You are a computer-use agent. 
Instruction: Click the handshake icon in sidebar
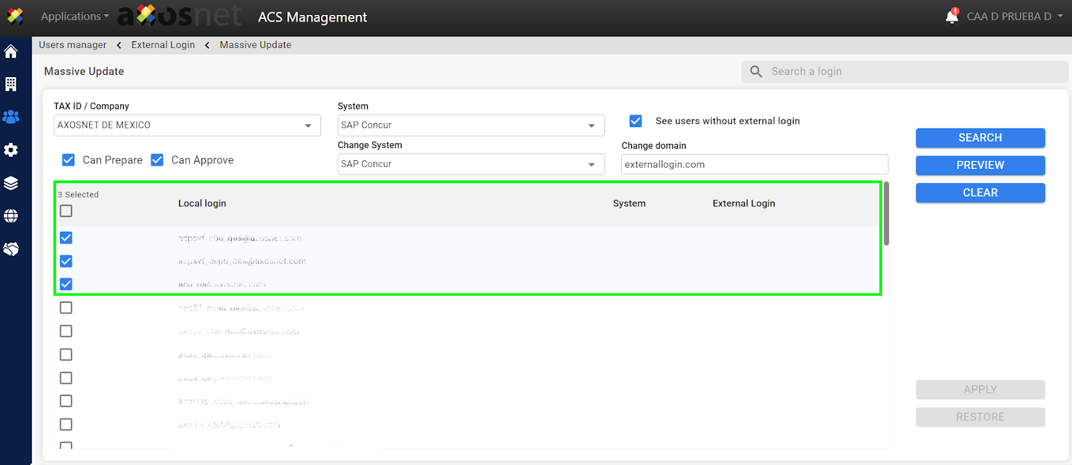11,249
